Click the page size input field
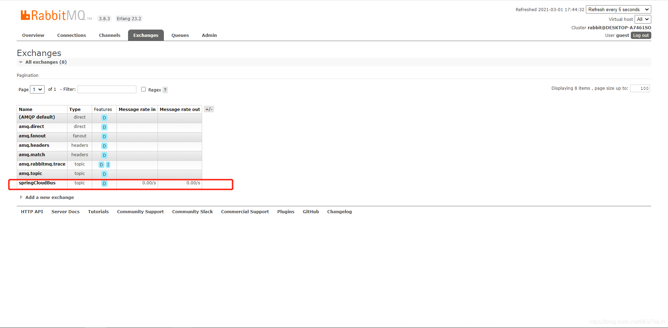 pos(640,88)
